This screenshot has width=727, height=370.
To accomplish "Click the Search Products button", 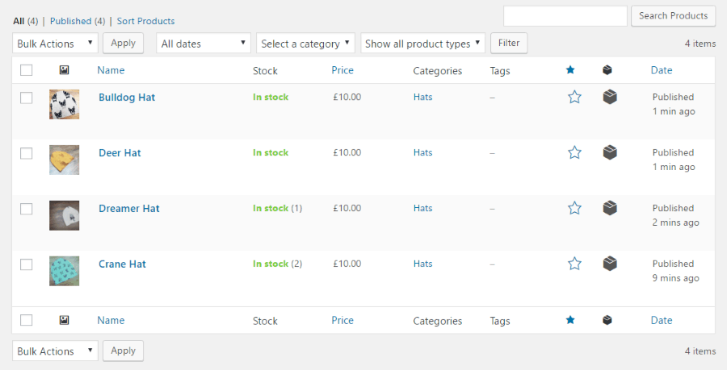I will tap(673, 16).
